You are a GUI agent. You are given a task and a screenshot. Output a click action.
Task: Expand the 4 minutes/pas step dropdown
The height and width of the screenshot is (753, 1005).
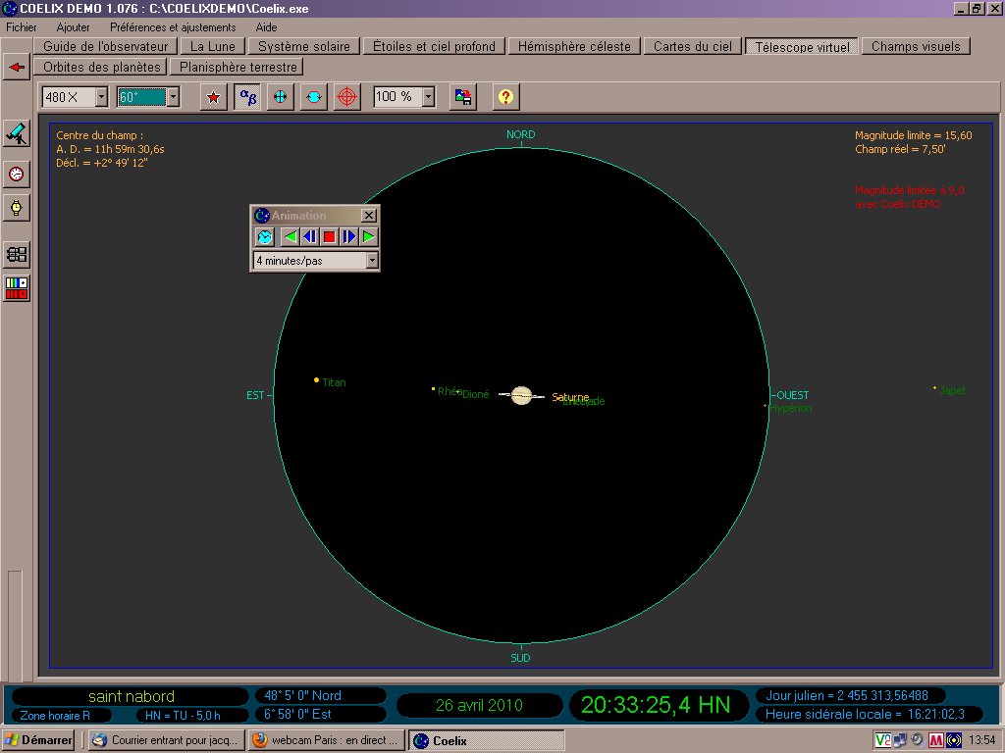click(372, 261)
